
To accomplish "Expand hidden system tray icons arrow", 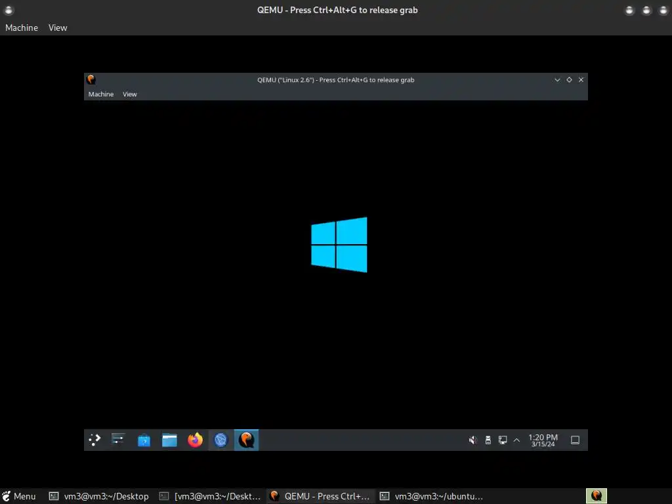I will tap(517, 440).
